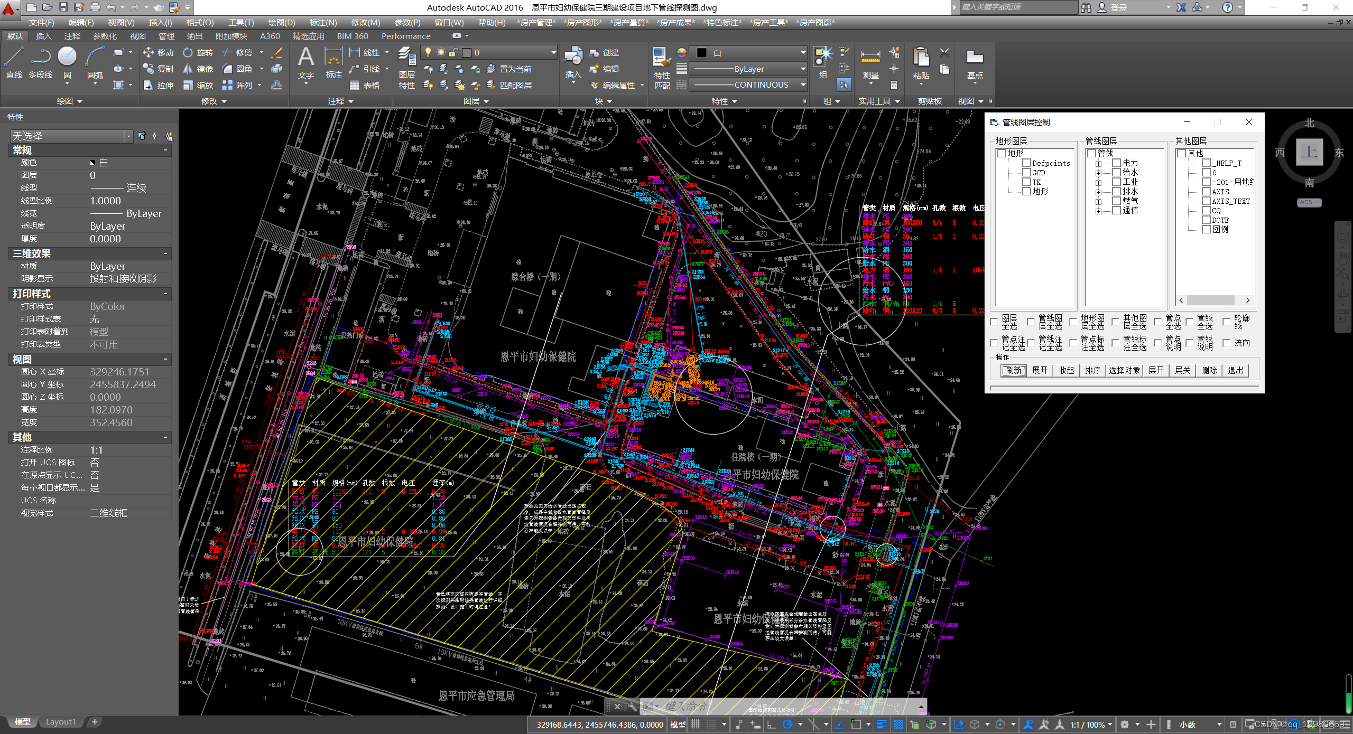Click the 移动 (Move) modify tool
1353x734 pixels.
point(158,53)
